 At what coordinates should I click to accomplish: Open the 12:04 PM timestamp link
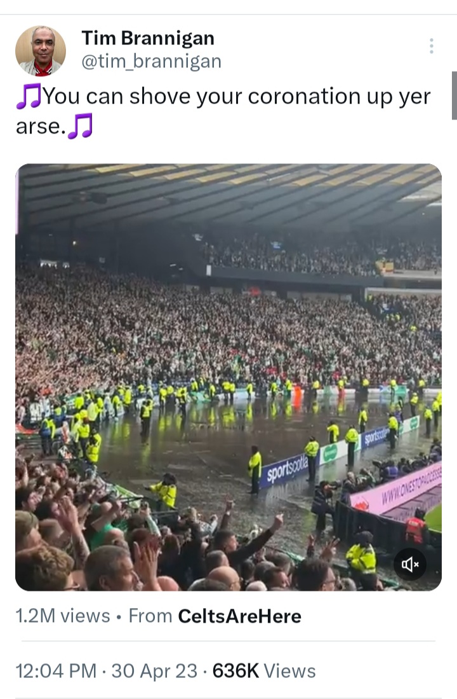tap(56, 671)
